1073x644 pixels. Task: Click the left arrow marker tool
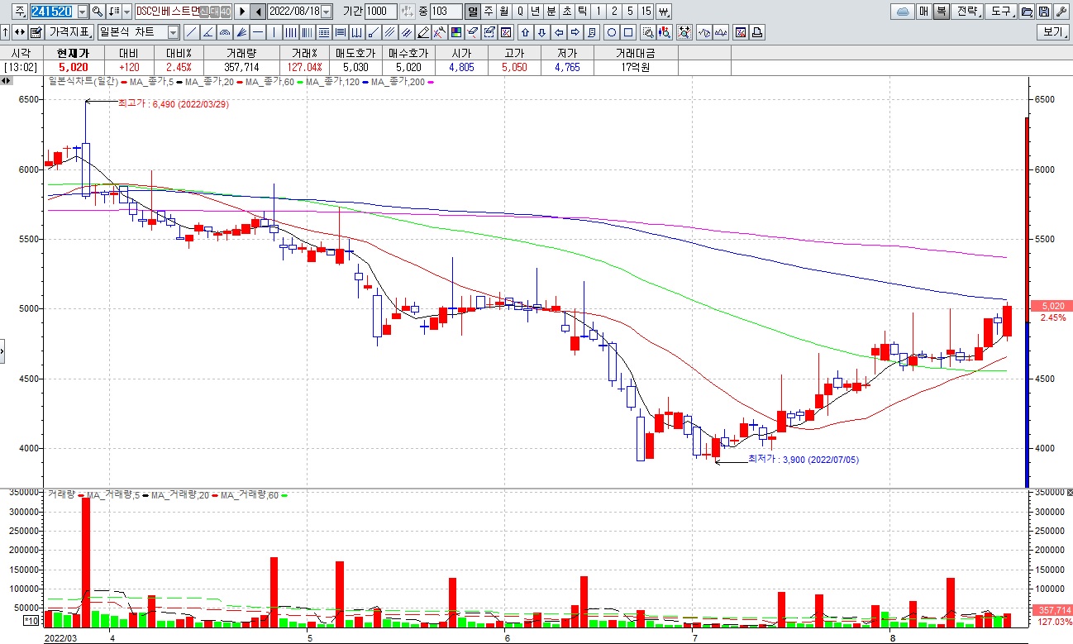click(x=558, y=32)
